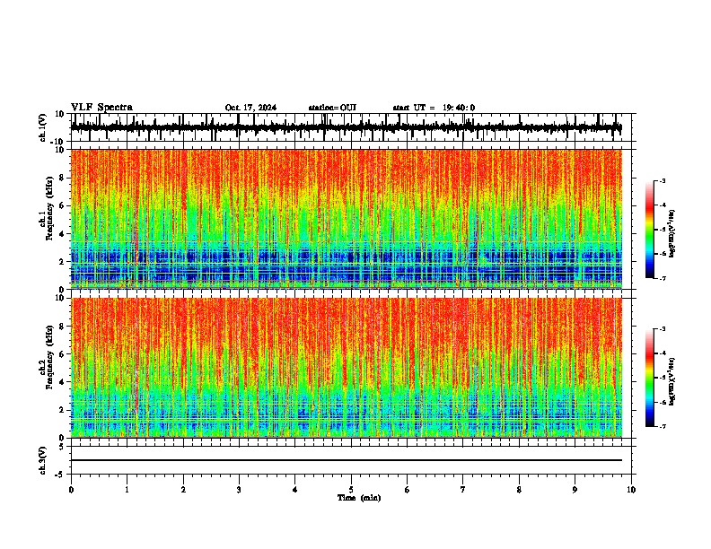Select the ch.1 color bar log(PSD) title
This screenshot has width=711, height=549.
click(x=672, y=233)
